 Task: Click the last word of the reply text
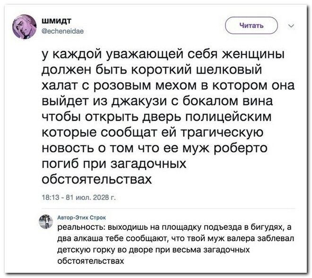pos(91,260)
